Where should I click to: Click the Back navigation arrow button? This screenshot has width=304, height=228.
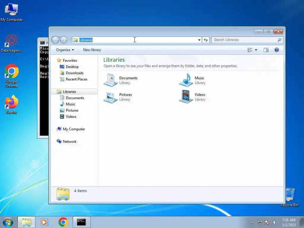[55, 40]
